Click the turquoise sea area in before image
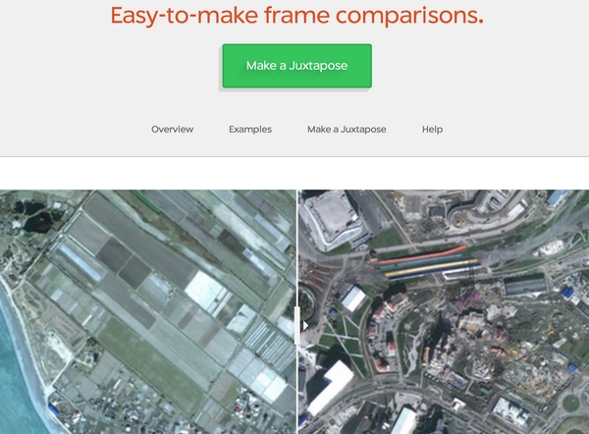Image resolution: width=589 pixels, height=434 pixels. pos(15,360)
